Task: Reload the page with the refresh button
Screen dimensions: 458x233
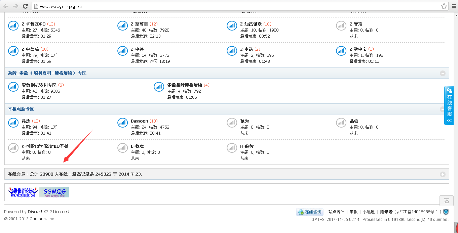Action: click(x=25, y=6)
